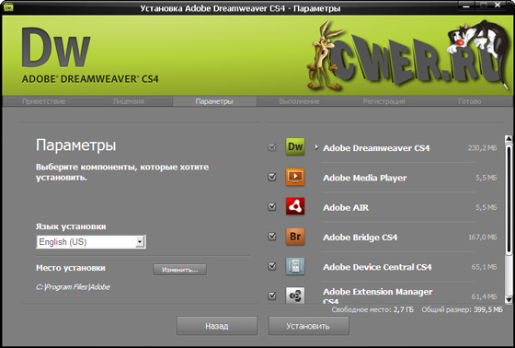Select the Лицензия step tab
This screenshot has height=348, width=515.
click(x=129, y=101)
